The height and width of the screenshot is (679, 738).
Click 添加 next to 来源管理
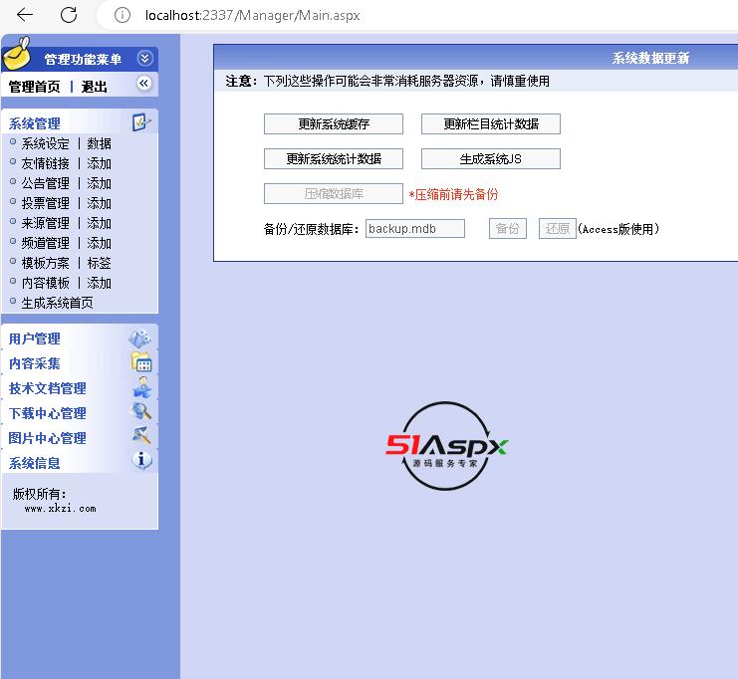(99, 223)
